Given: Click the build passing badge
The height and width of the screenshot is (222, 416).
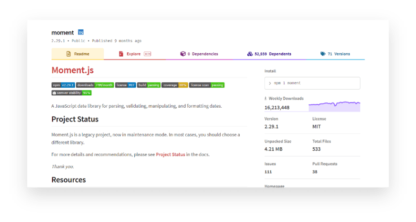Looking at the screenshot, I should pos(149,85).
